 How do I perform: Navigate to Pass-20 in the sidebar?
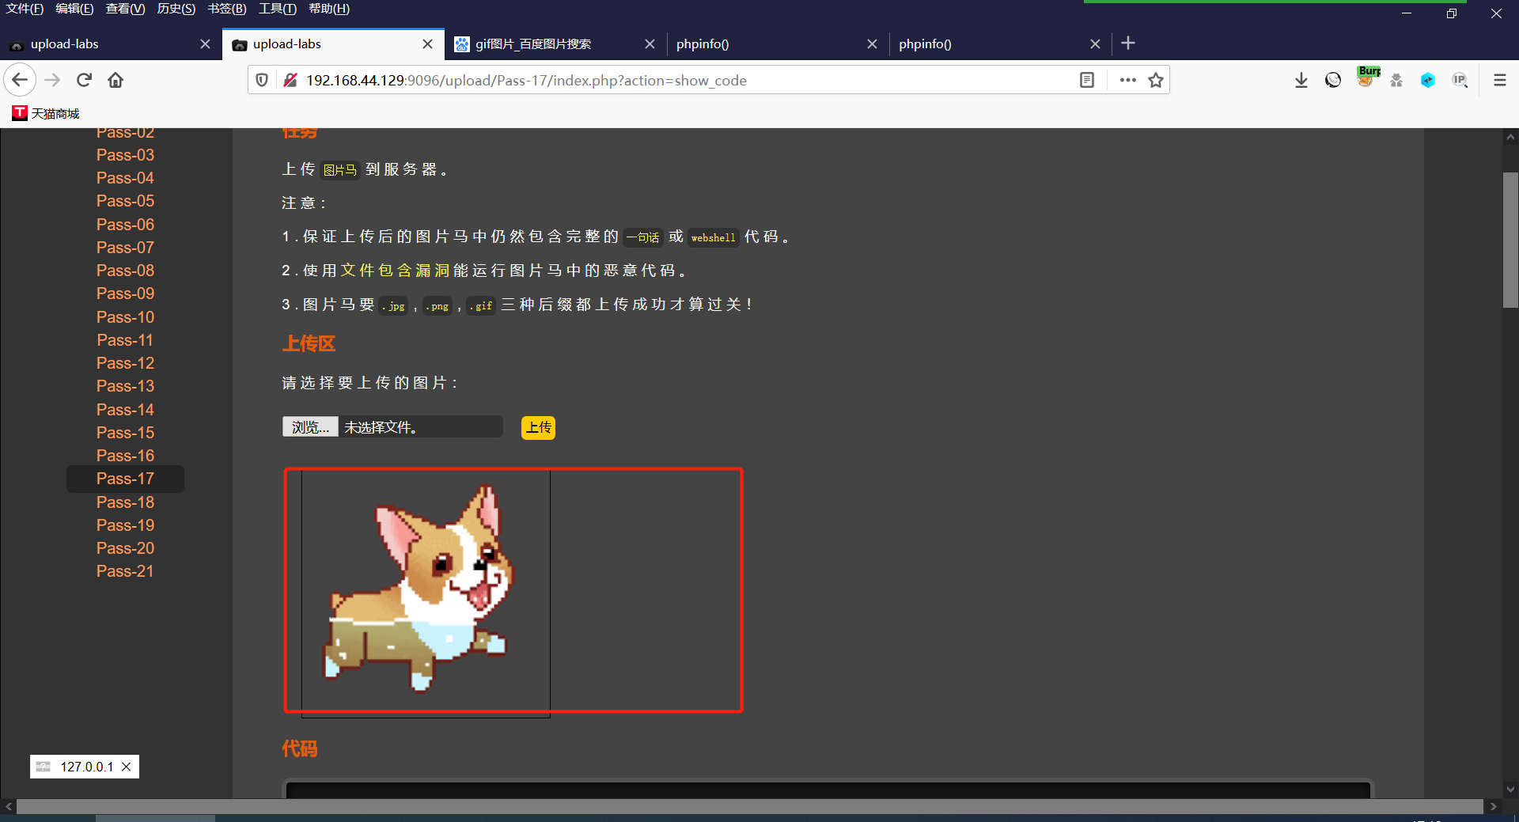(125, 548)
